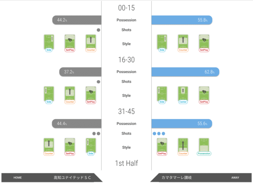Click the 44.2% home possession bar
The height and width of the screenshot is (183, 253).
point(77,20)
